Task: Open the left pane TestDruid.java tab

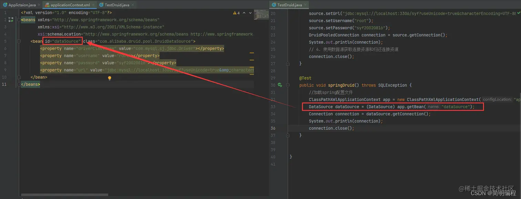Action: click(x=117, y=5)
